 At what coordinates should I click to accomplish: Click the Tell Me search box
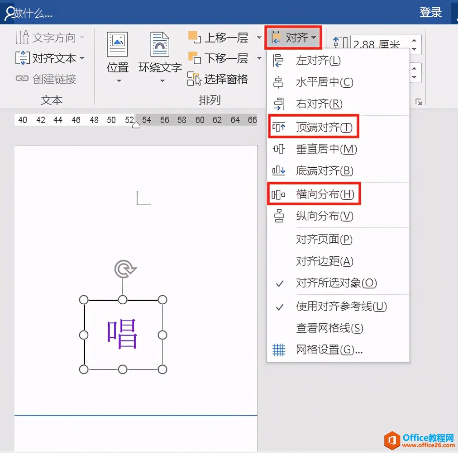click(x=29, y=13)
